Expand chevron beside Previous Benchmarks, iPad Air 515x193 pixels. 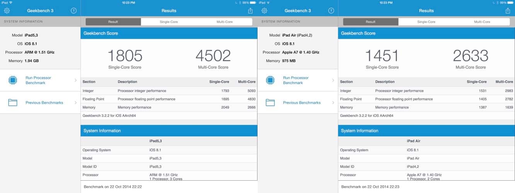[333, 103]
